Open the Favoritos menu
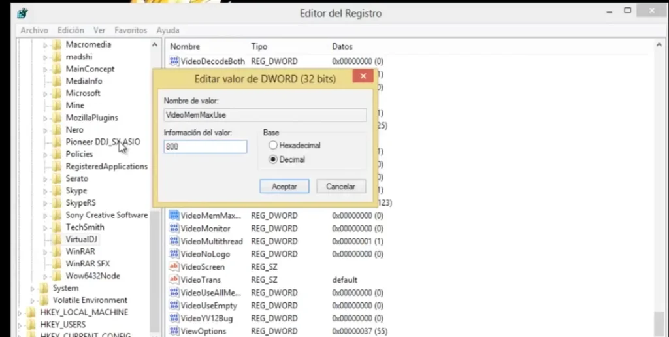The image size is (669, 337). point(131,31)
